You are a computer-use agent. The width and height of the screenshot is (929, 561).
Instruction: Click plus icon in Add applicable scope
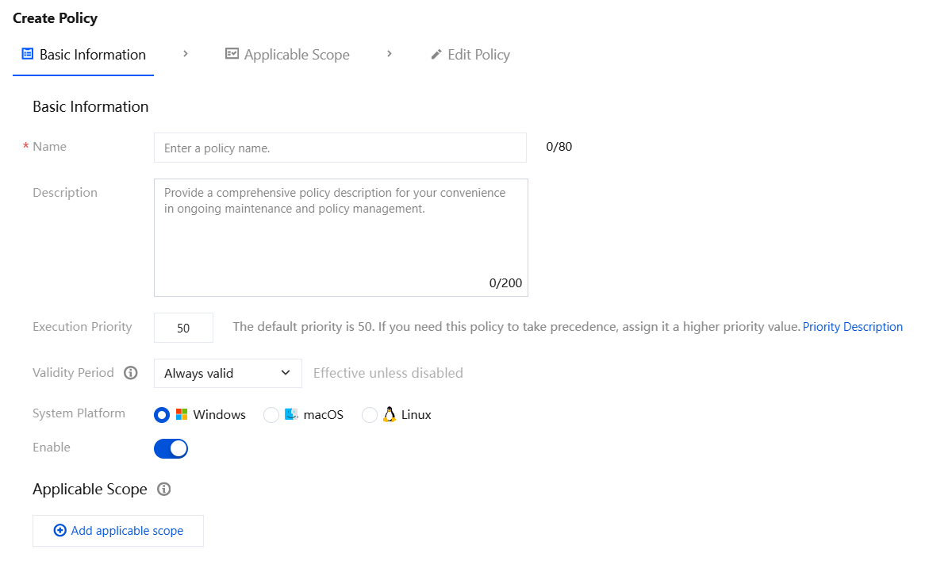(x=60, y=530)
